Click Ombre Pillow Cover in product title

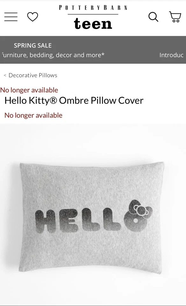pos(101,100)
